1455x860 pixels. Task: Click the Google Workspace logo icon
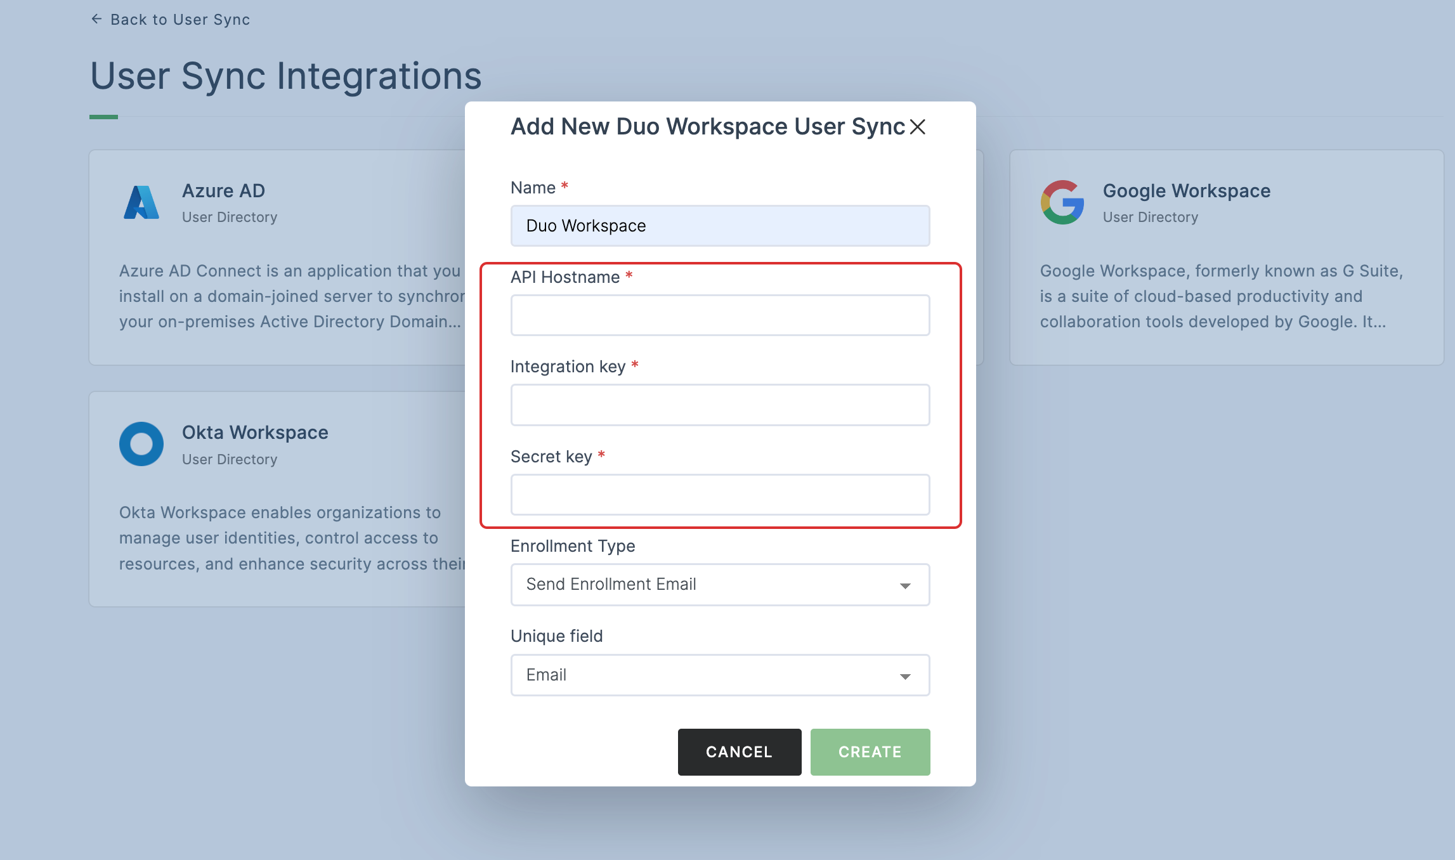1062,202
